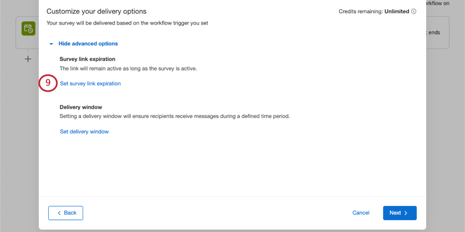The image size is (465, 232).
Task: Open the Set survey link expiration link
Action: tap(90, 84)
